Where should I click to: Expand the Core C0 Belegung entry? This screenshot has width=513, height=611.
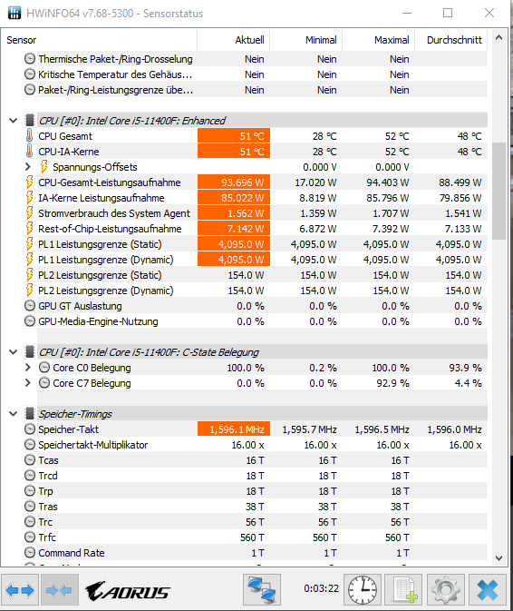[x=27, y=368]
